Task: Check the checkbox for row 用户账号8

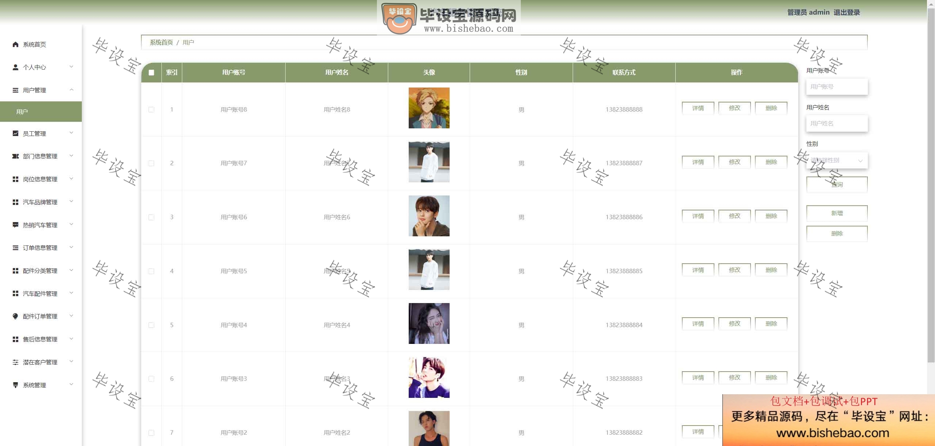Action: [x=151, y=109]
